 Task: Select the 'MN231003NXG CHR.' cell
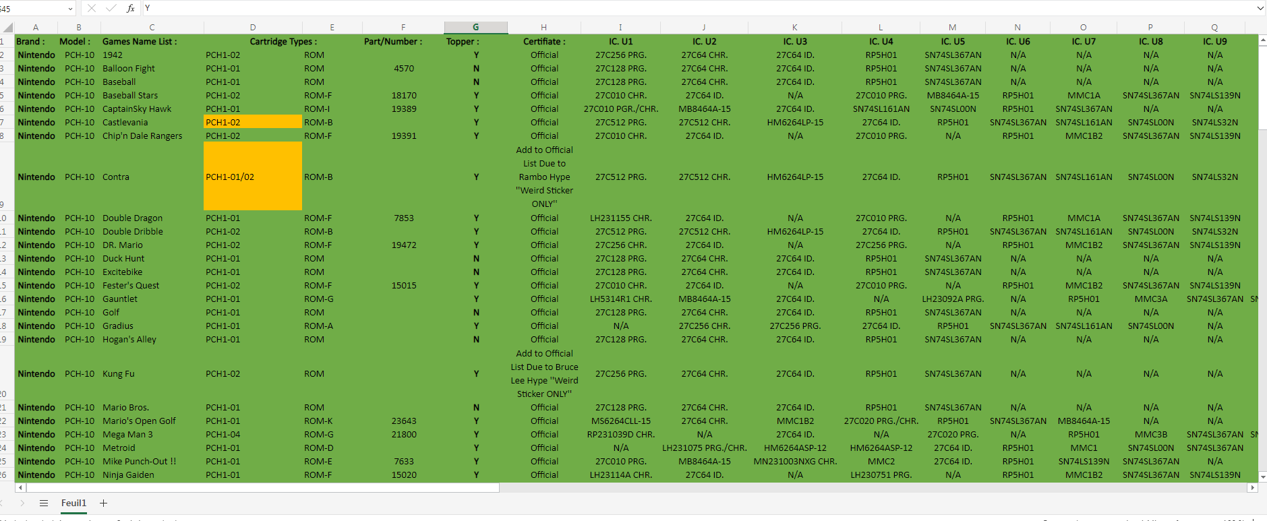pyautogui.click(x=795, y=461)
